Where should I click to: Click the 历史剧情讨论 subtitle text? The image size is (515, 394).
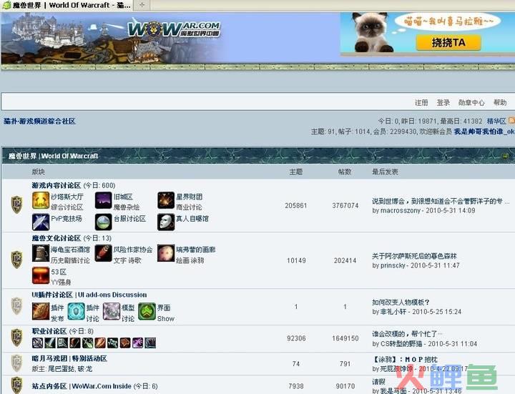point(70,260)
